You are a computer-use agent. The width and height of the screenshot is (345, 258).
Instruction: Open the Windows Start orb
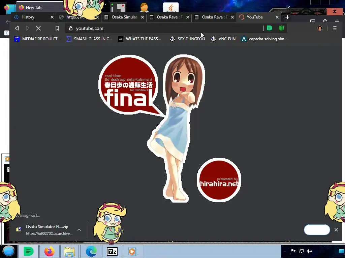tap(9, 251)
